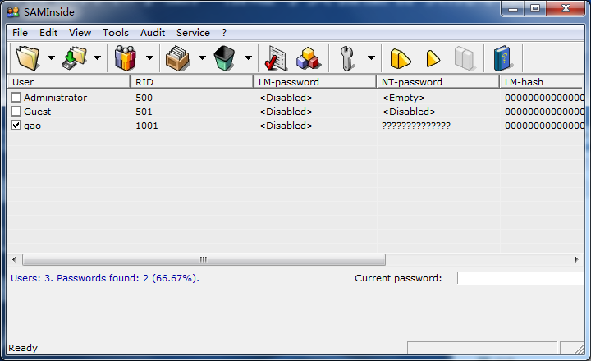
Task: Click the horizontal scrollbar thumb
Action: (204, 259)
